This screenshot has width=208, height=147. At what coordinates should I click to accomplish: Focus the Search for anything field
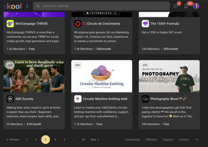point(101,6)
